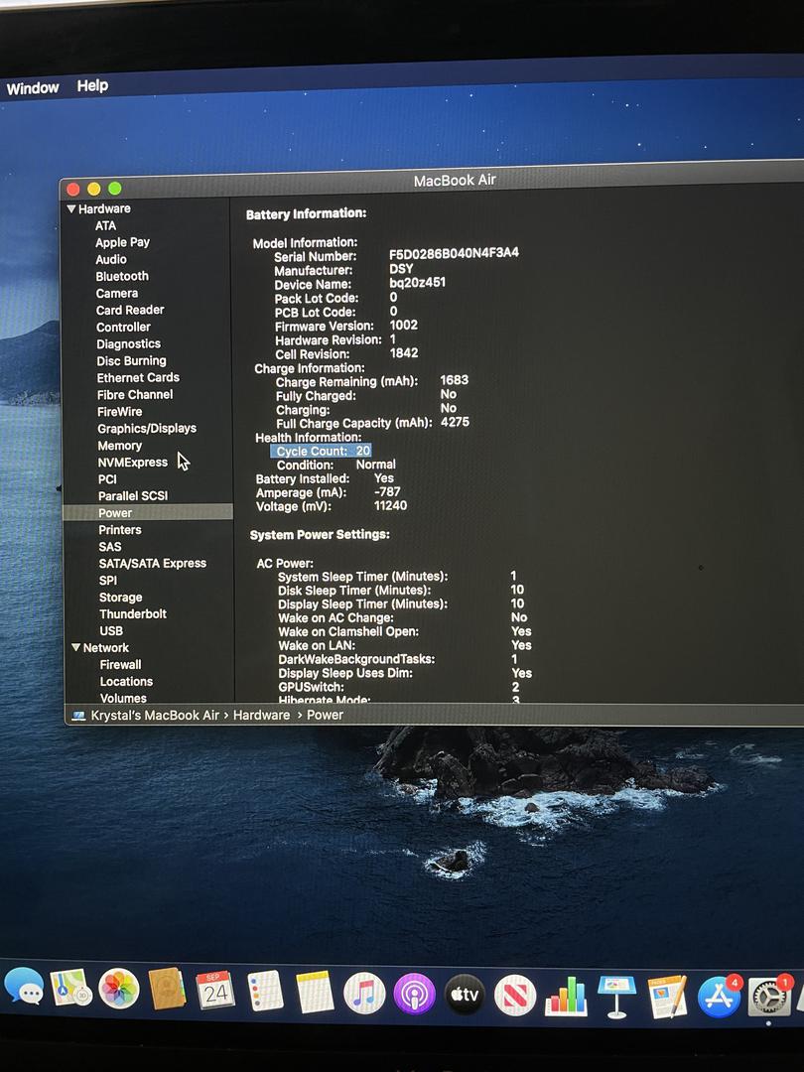Image resolution: width=804 pixels, height=1072 pixels.
Task: Click Krystal's MacBook Air in path bar
Action: 155,715
